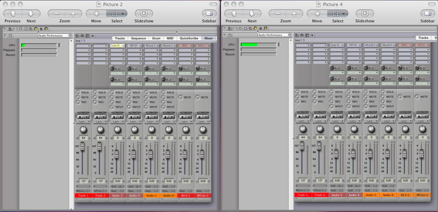Mute Audio-6 in the Picture 4 mixer
Screen dimensions: 438x212
(383, 97)
